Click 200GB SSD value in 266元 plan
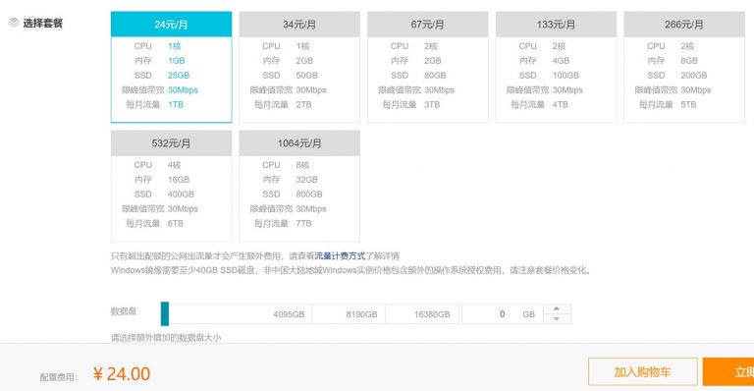This screenshot has height=391, width=754. [694, 76]
